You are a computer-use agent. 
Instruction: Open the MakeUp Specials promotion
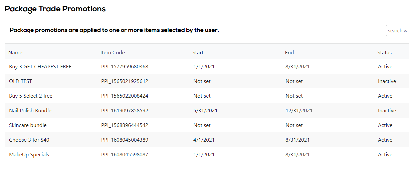29,154
